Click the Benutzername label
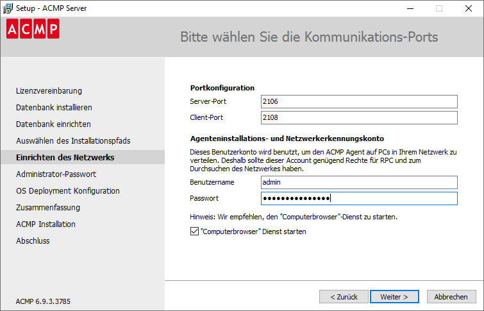This screenshot has height=311, width=484. pyautogui.click(x=212, y=182)
